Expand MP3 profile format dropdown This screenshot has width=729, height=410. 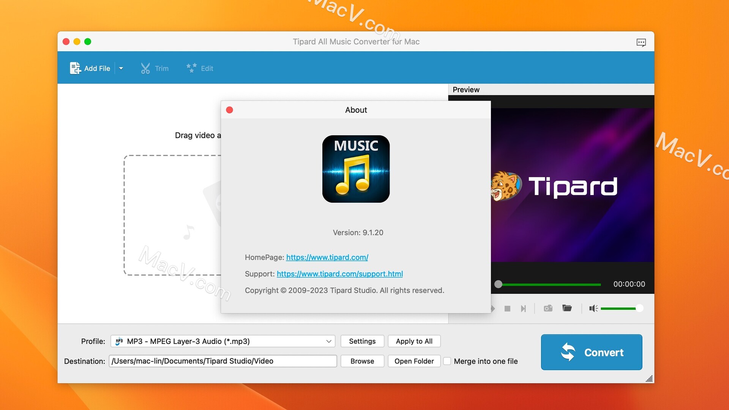click(329, 341)
